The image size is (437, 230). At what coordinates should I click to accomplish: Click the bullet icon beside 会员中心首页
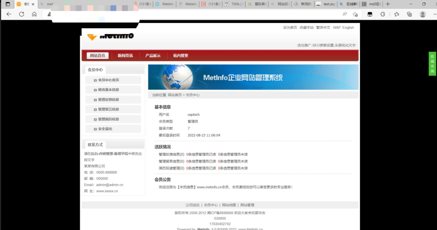(95, 80)
